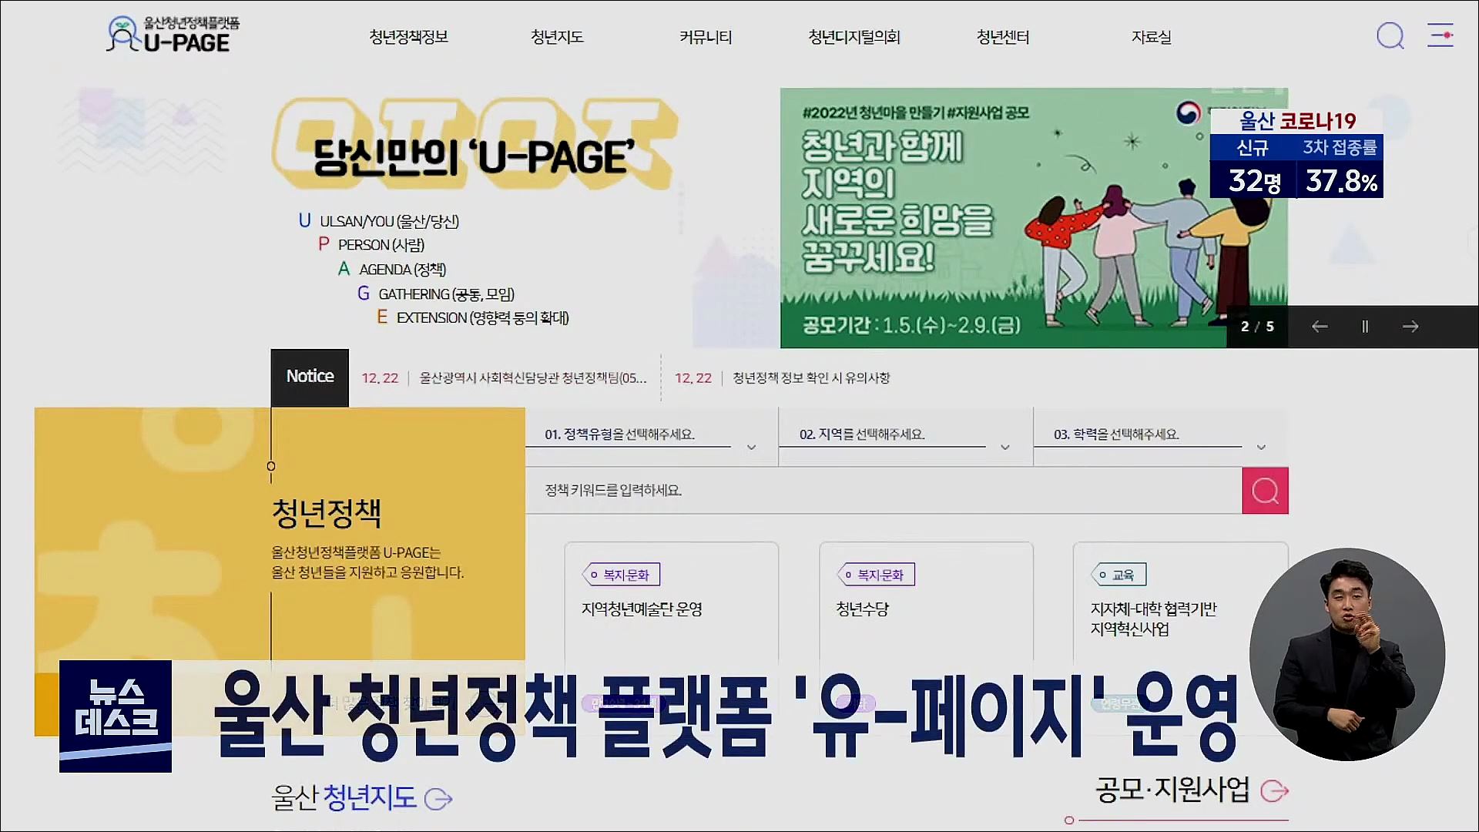Pause the banner slideshow

[1365, 327]
